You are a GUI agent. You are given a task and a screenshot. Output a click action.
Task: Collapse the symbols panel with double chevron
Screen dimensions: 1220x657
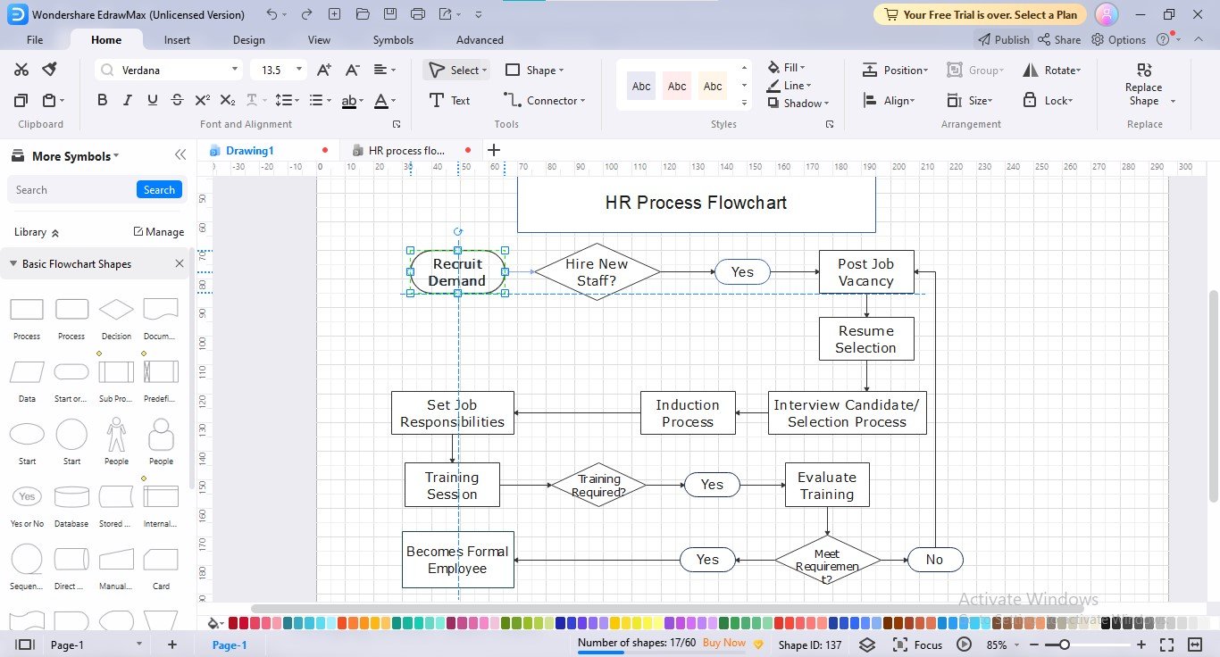pos(180,155)
